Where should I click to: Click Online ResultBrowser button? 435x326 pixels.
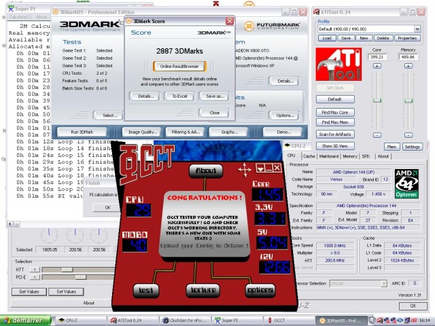tap(179, 67)
